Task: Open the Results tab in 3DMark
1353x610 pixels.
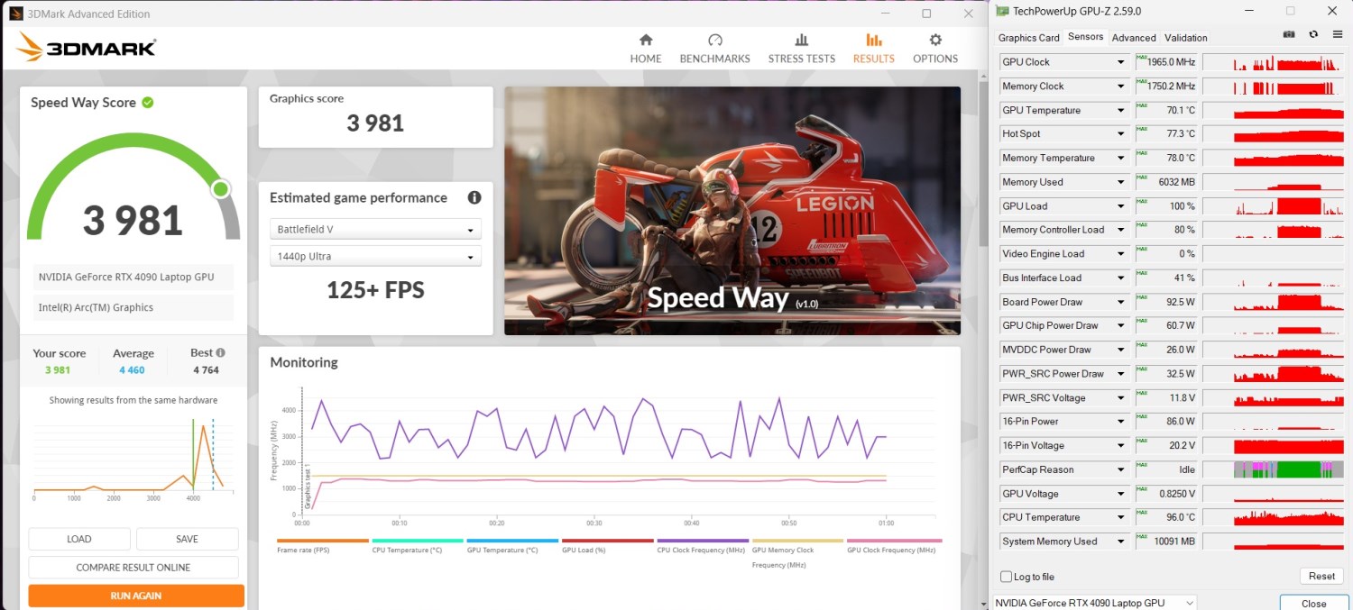Action: (874, 49)
